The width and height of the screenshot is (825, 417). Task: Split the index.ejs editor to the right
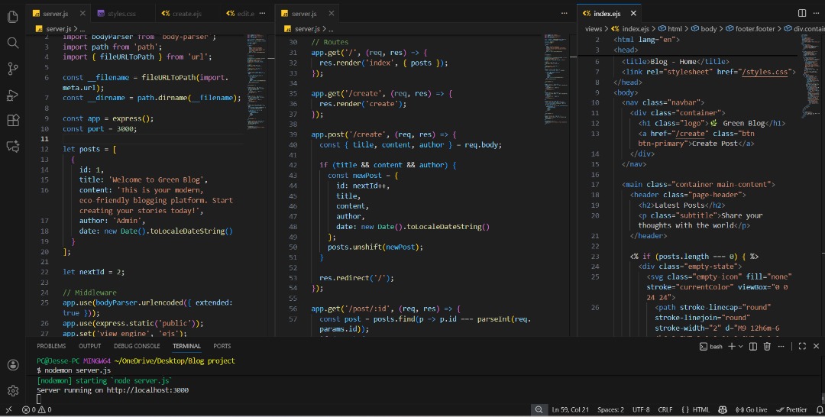(802, 13)
